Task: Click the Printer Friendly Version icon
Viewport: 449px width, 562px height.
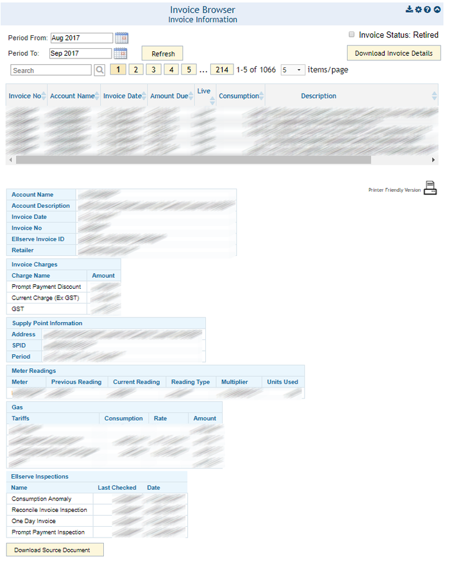Action: tap(430, 189)
